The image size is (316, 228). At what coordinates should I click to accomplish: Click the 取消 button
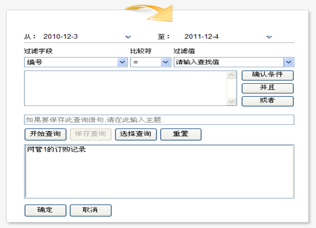coord(91,210)
